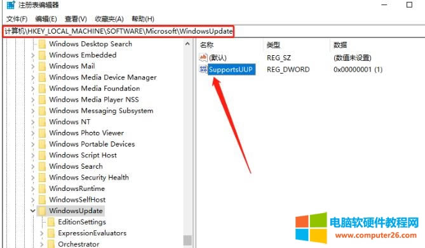Expand the ExpressionEvaluators subkey
425x248 pixels.
41,233
